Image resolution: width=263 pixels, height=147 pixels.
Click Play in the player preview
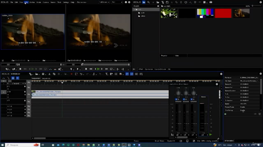33,69
